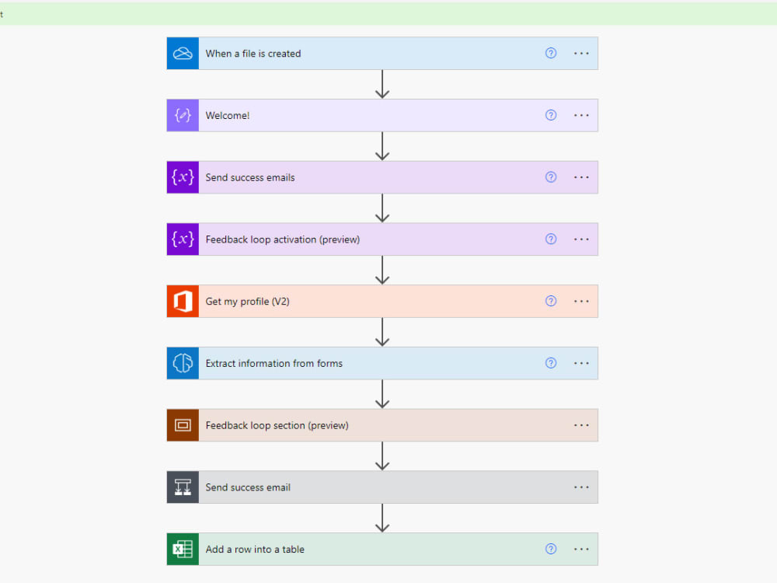Select the scope icon beside Welcome!
This screenshot has height=583, width=777.
pos(182,115)
